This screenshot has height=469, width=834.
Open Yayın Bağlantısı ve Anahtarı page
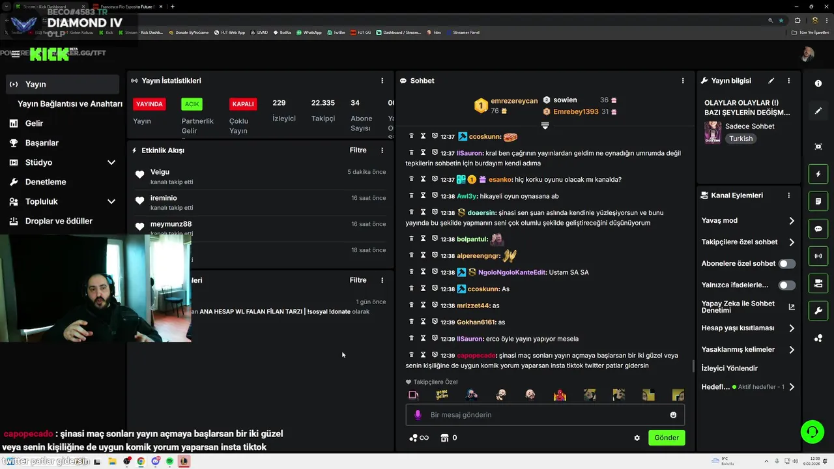coord(70,104)
